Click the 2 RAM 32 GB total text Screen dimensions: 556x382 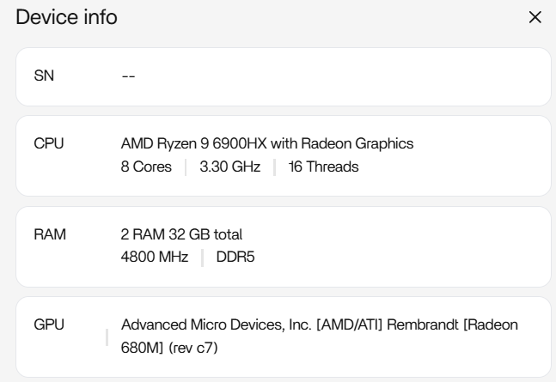coord(182,234)
